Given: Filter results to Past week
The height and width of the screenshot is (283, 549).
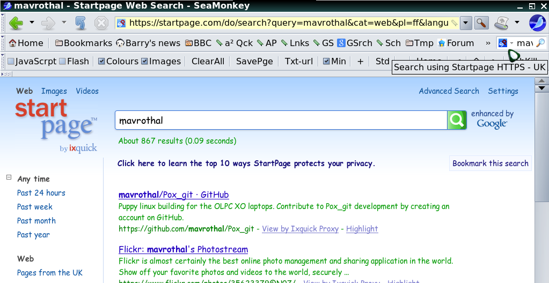Looking at the screenshot, I should [35, 207].
